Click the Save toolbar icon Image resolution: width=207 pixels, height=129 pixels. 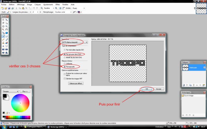(9, 8)
